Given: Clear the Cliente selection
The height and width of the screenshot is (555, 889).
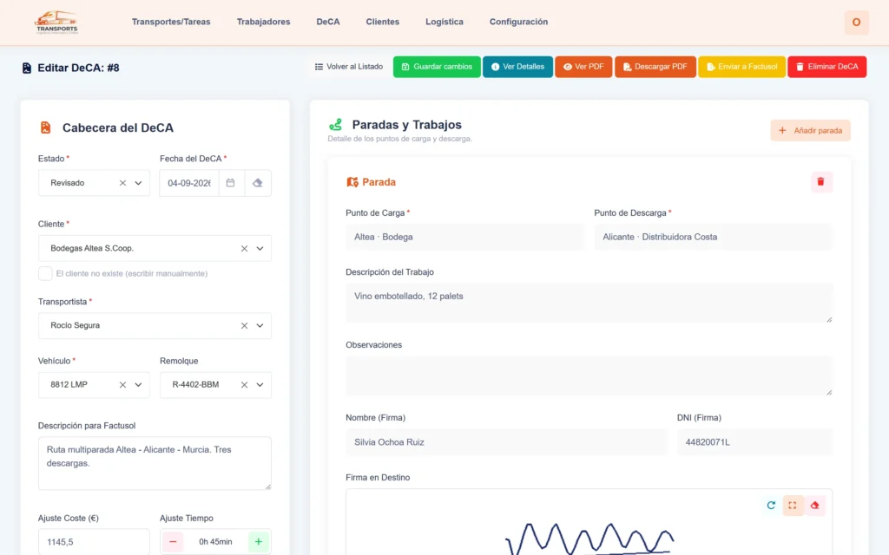Looking at the screenshot, I should [x=244, y=249].
